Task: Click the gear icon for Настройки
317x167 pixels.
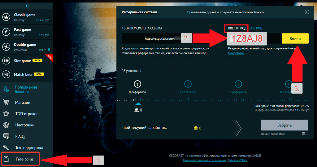Action: 6,125
